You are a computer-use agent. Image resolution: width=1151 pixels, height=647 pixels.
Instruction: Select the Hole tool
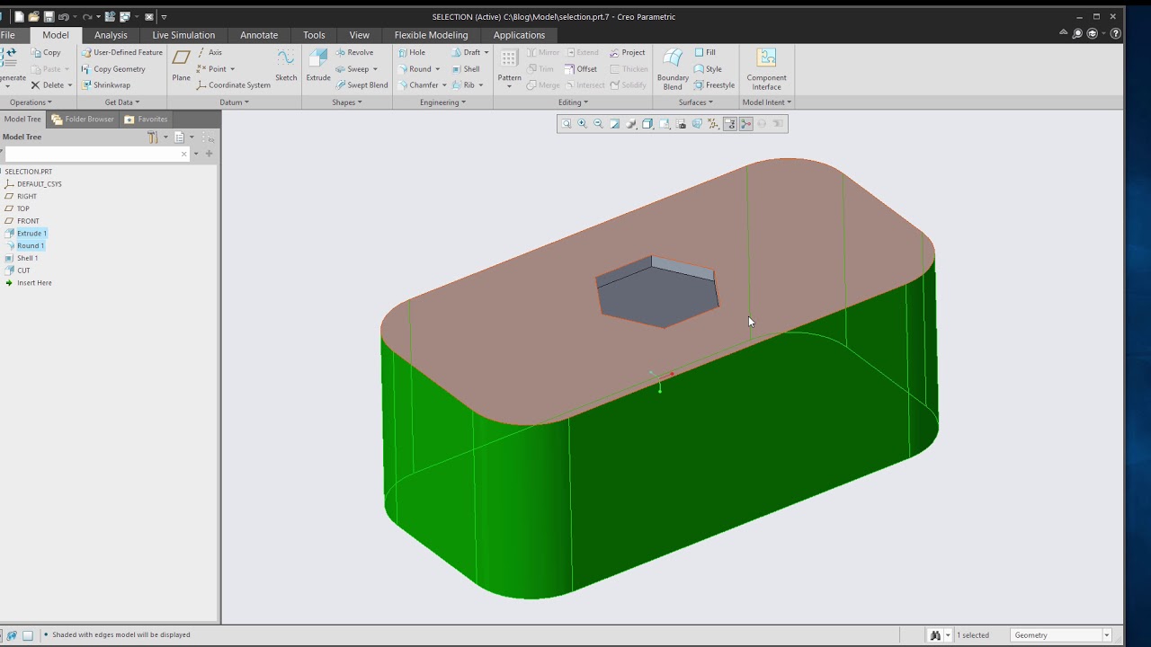click(412, 52)
